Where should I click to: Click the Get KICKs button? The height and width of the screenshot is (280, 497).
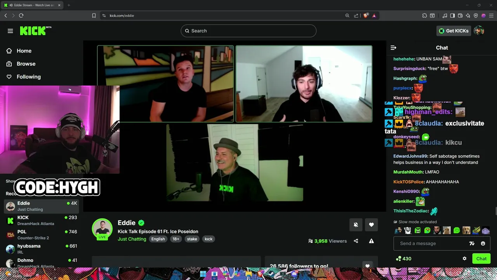coord(454,31)
